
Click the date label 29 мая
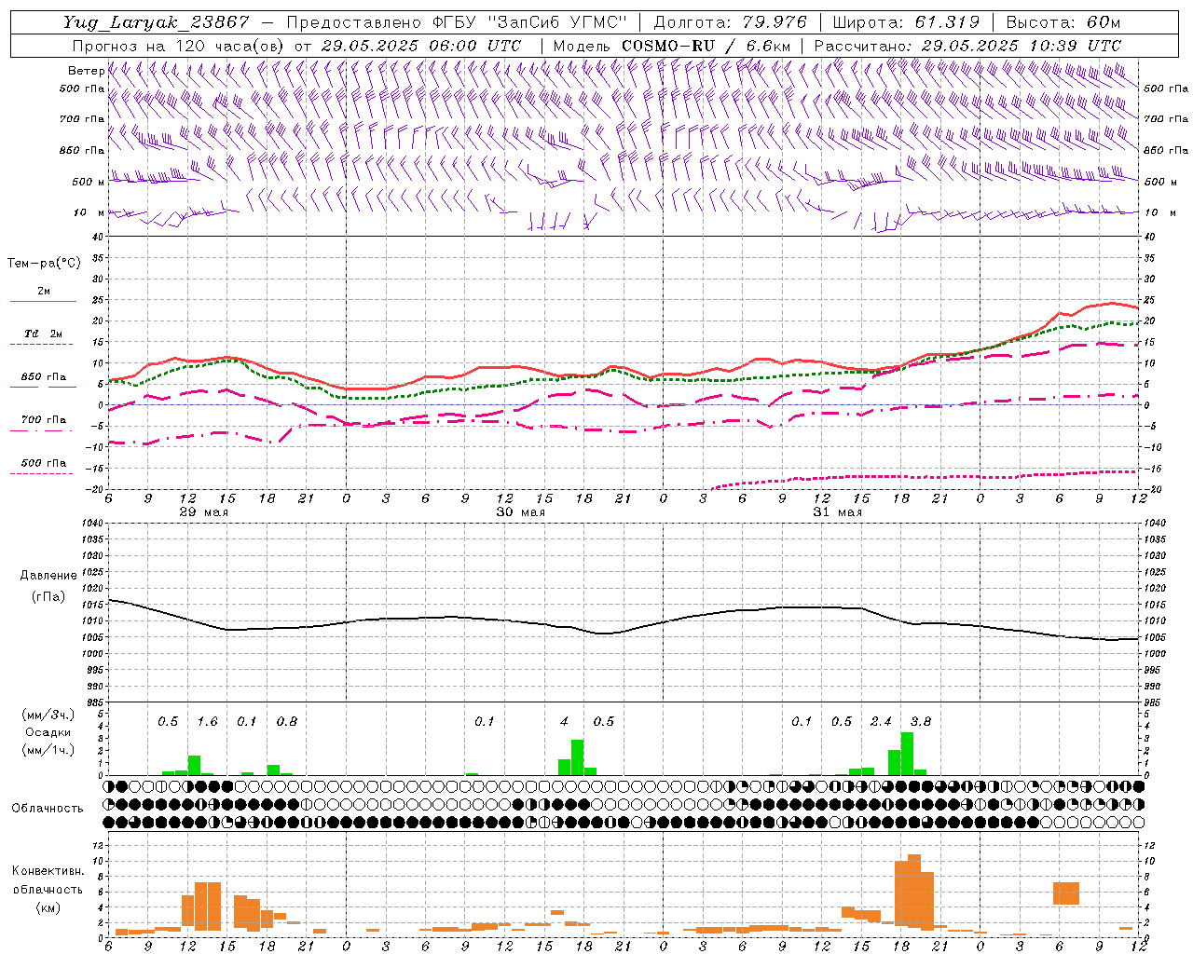click(x=203, y=512)
